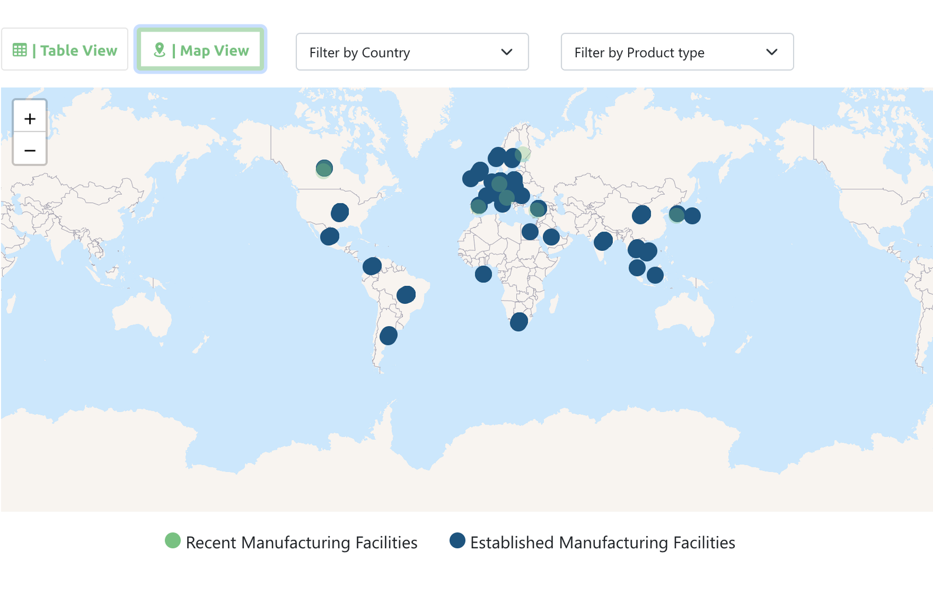
Task: Click the marker in Malaysia
Action: point(637,268)
